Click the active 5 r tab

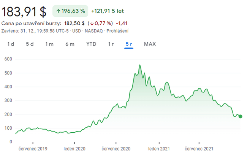[129, 44]
